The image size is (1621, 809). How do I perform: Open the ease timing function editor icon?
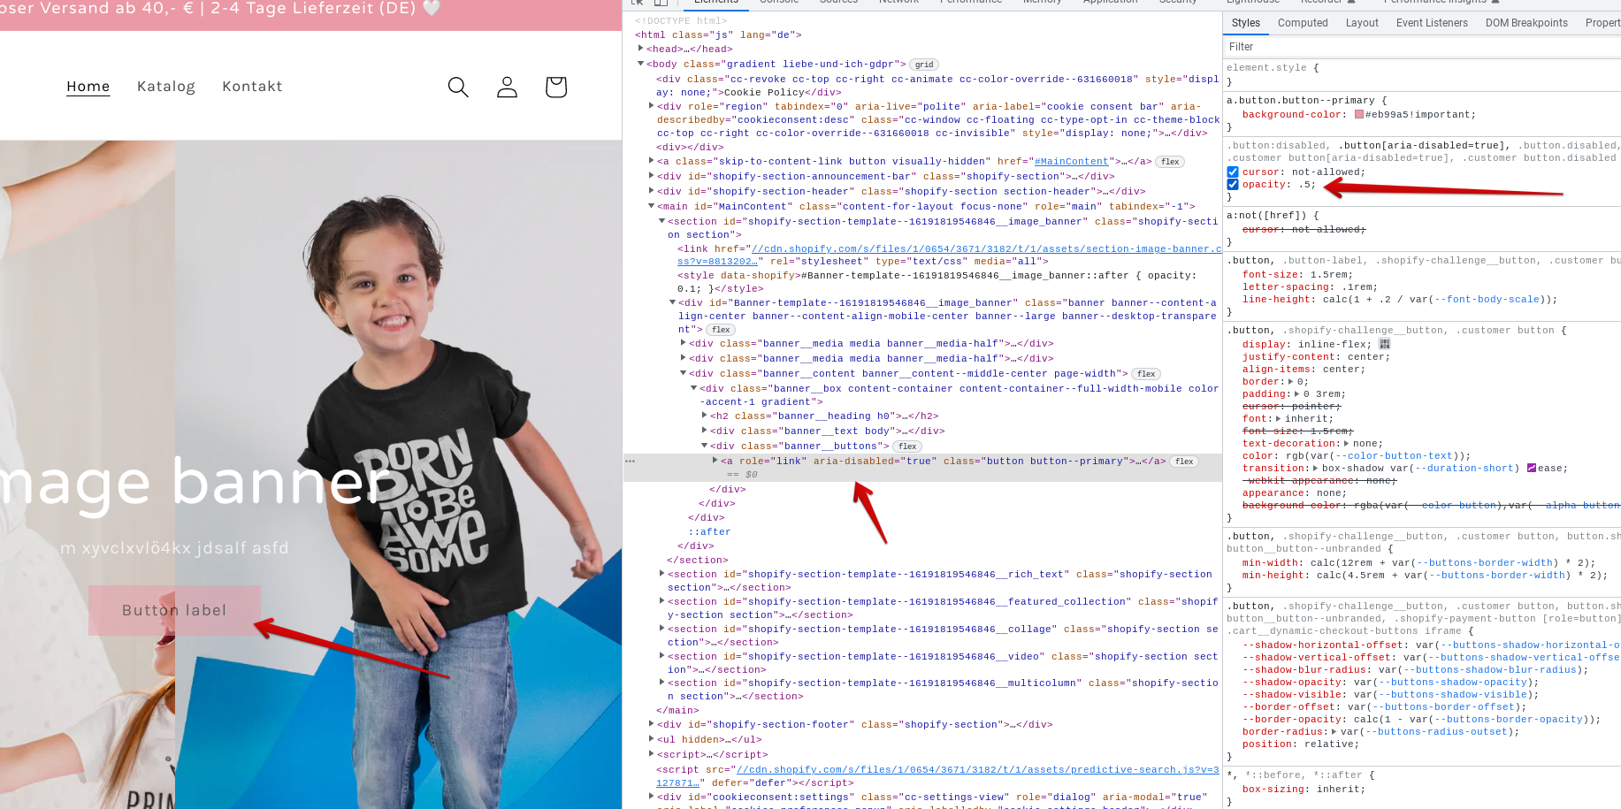(1532, 468)
